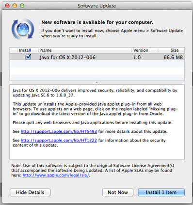Sort updates by the Version column header
Screen dimensions: 193x205
(x=145, y=50)
